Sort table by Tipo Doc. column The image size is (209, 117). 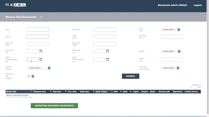(x=57, y=92)
